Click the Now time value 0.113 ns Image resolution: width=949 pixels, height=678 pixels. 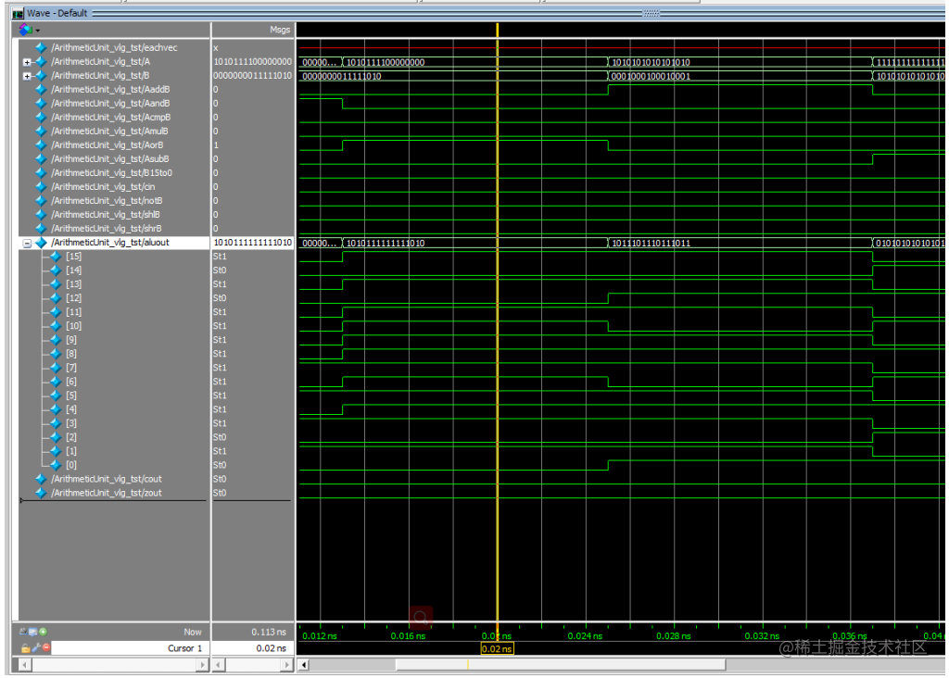click(269, 632)
